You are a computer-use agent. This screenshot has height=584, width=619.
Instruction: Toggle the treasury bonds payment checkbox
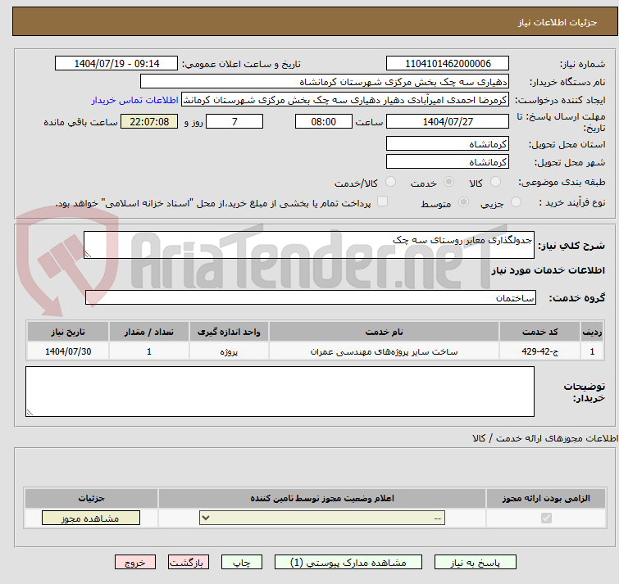pyautogui.click(x=382, y=202)
